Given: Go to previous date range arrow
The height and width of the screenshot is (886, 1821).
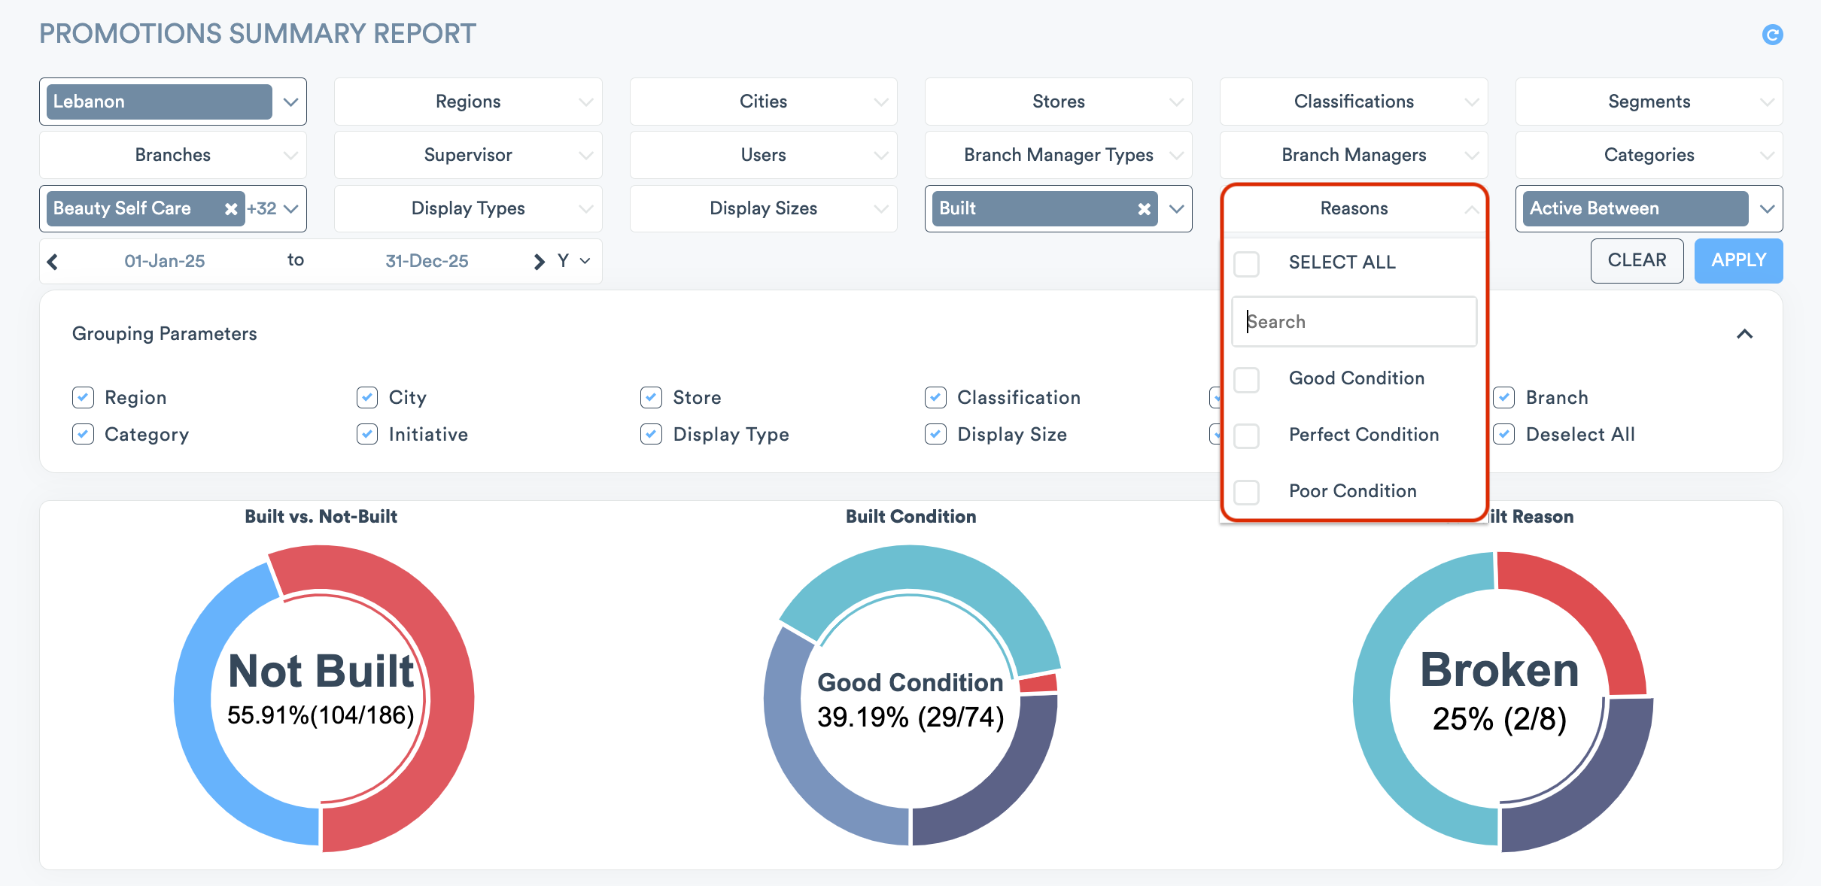Looking at the screenshot, I should pos(53,262).
